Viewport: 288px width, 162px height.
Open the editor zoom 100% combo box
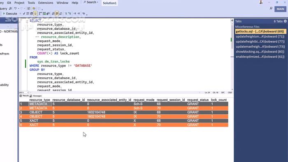point(24,93)
